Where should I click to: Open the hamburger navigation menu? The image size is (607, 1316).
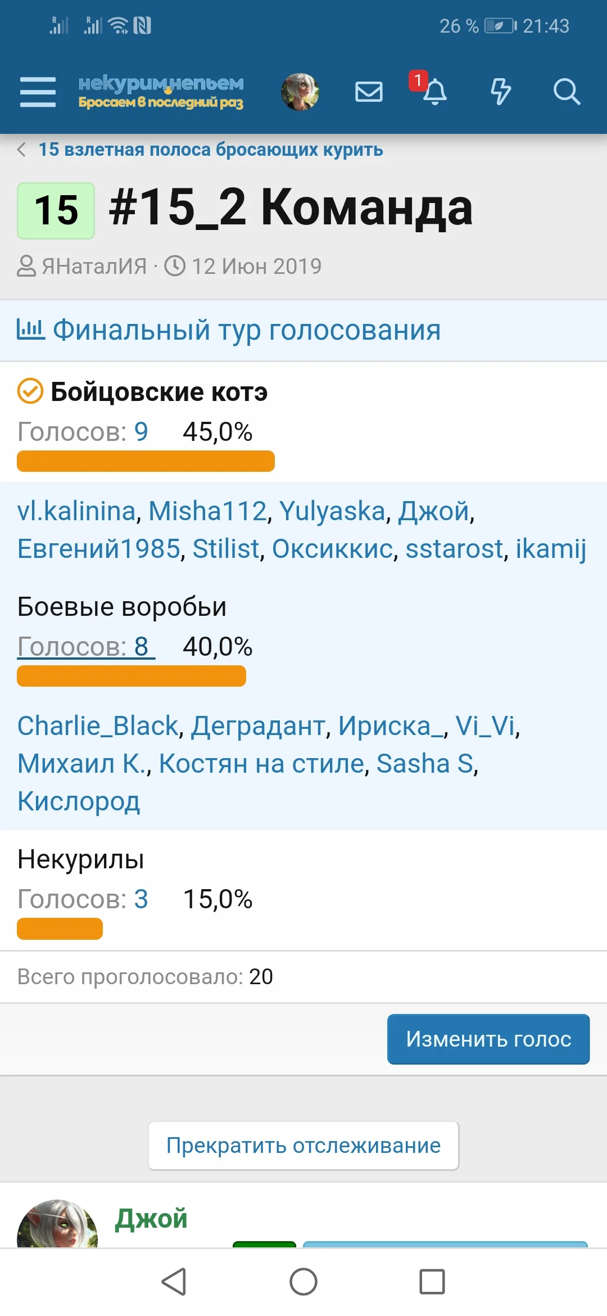pos(38,92)
